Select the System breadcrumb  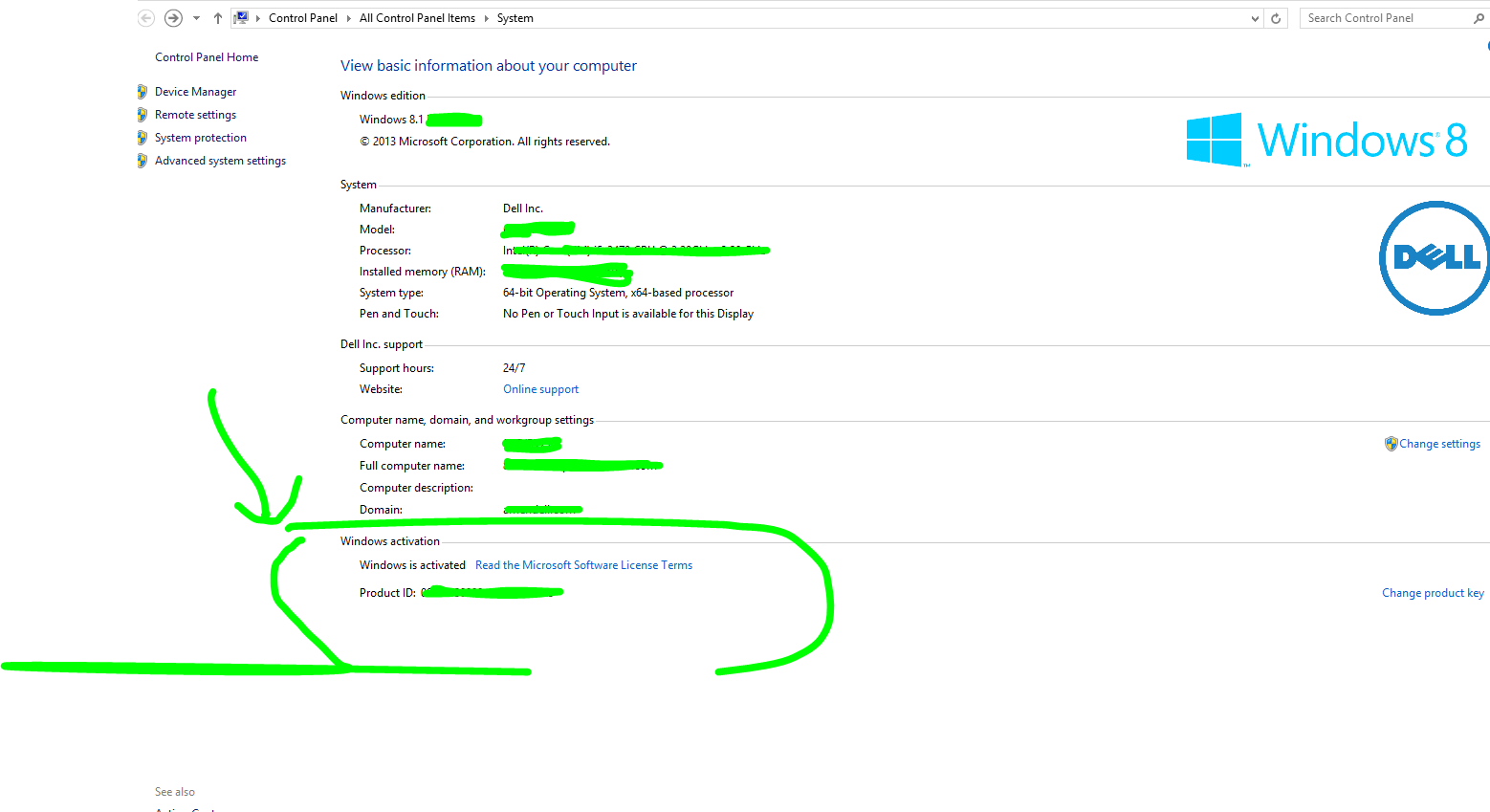point(515,18)
